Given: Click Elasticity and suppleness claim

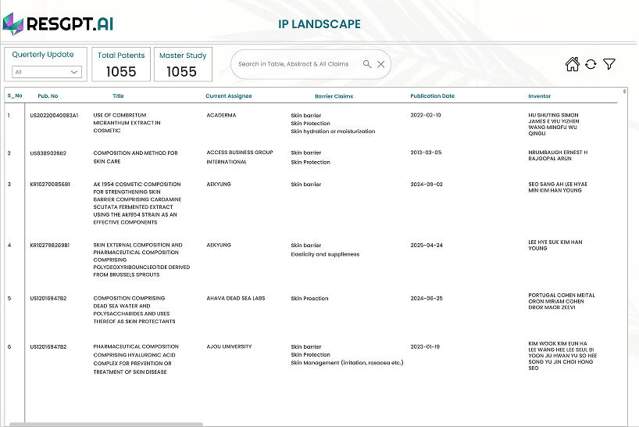Looking at the screenshot, I should [325, 254].
